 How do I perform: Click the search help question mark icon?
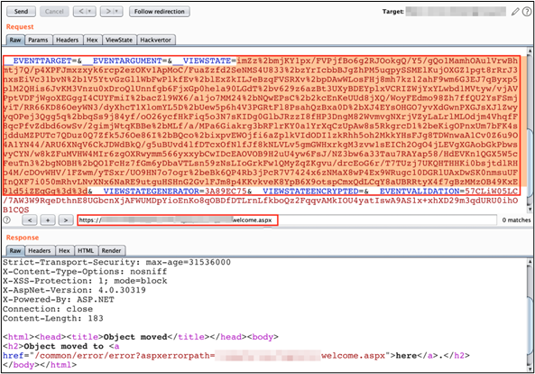click(x=6, y=220)
